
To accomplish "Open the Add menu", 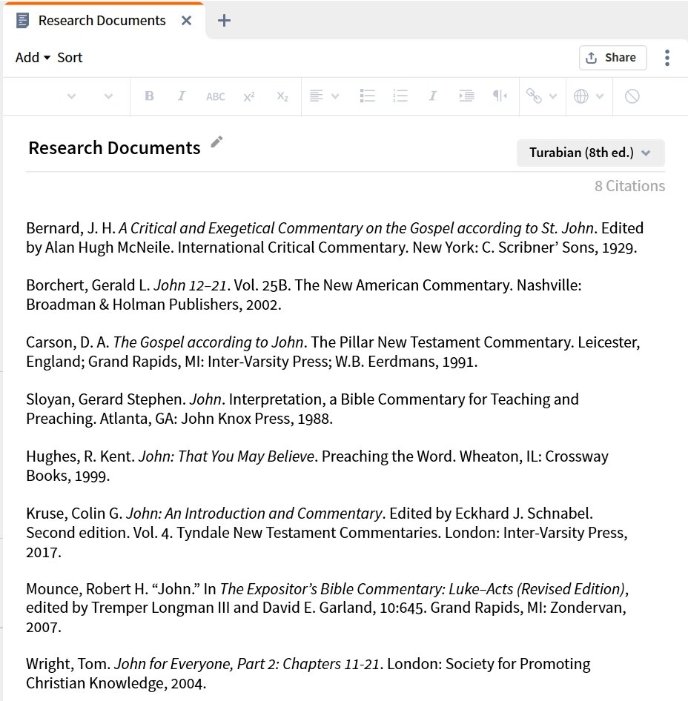I will [x=33, y=58].
